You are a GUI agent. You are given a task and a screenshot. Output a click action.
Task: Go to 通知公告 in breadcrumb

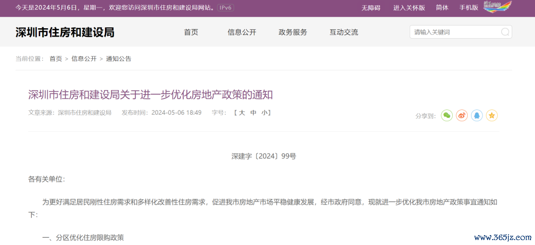click(118, 58)
